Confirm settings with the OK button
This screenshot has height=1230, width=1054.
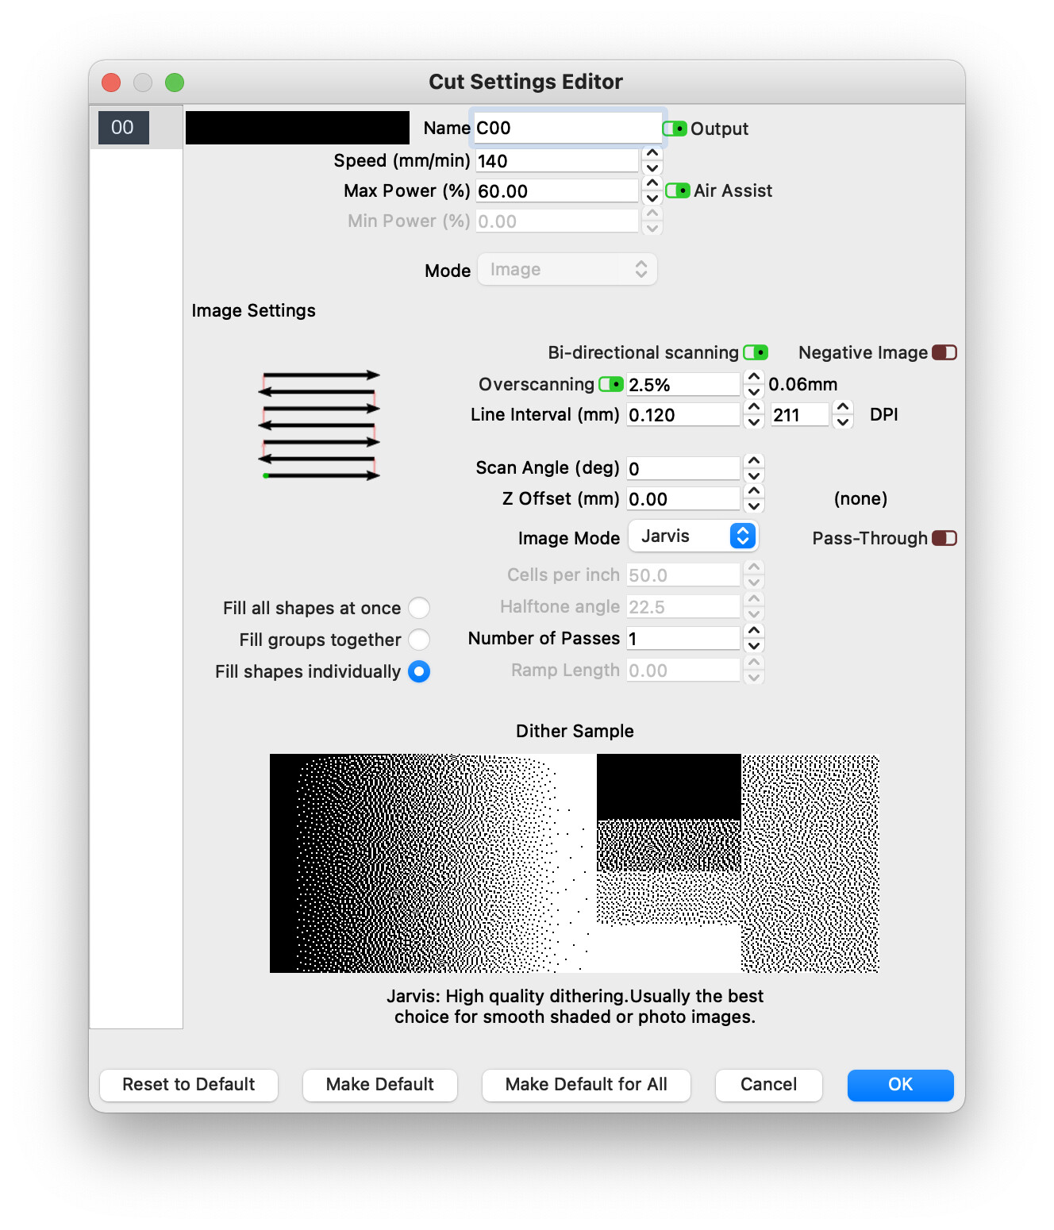pyautogui.click(x=901, y=1085)
